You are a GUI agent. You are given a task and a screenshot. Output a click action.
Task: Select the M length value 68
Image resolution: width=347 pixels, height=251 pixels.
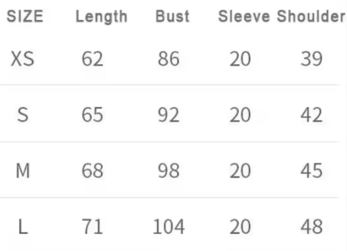[x=92, y=171]
